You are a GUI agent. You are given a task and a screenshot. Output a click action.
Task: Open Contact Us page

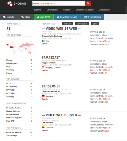click(x=104, y=10)
